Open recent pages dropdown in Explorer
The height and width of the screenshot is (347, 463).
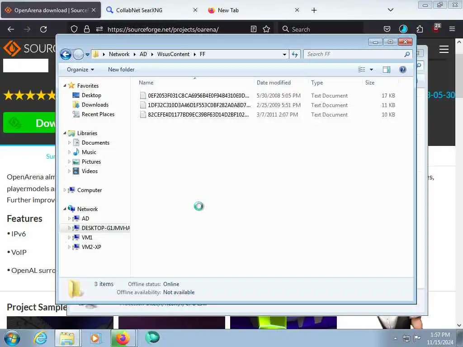87,55
